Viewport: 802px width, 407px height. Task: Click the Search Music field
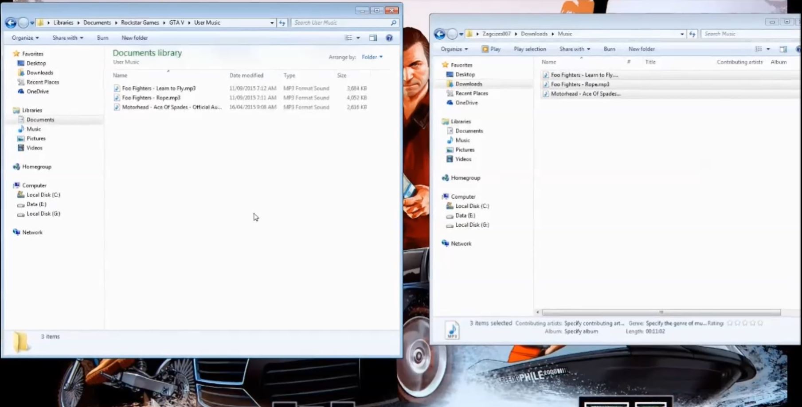pos(751,34)
